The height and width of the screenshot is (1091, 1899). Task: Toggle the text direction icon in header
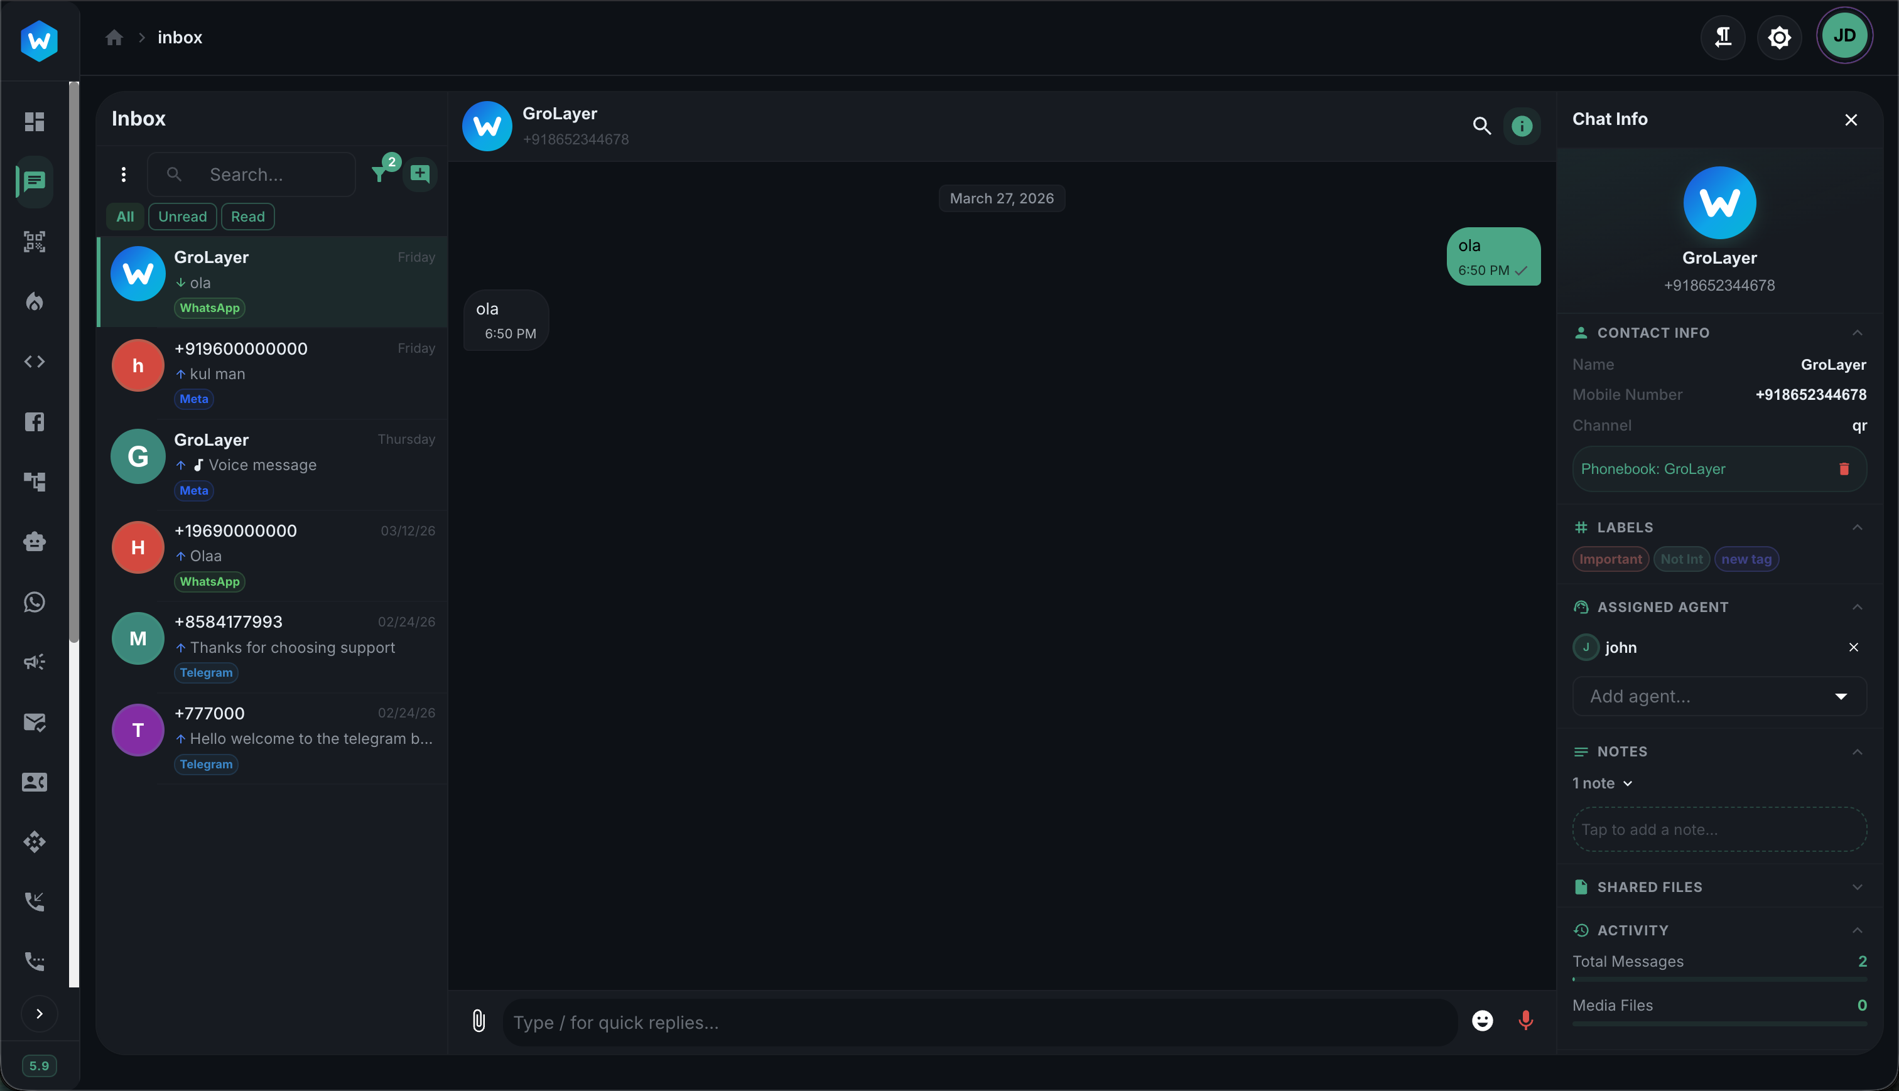(1723, 36)
